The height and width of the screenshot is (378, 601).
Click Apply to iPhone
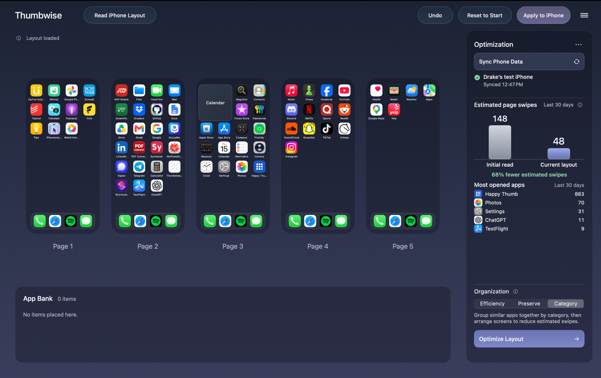pos(543,15)
